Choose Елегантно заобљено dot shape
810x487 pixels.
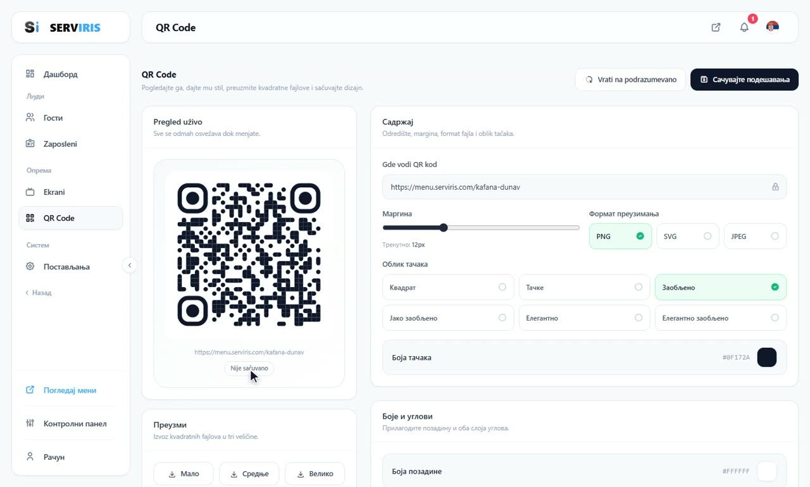pos(721,318)
